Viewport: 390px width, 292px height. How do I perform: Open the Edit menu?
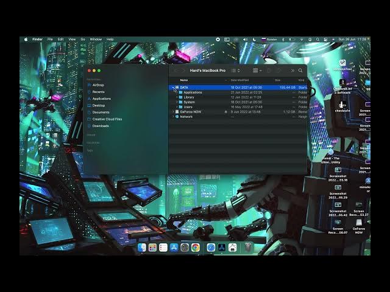tap(60, 39)
